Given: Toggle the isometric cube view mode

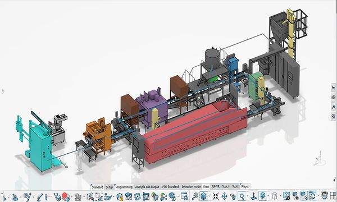Looking at the screenshot, I should (x=203, y=196).
